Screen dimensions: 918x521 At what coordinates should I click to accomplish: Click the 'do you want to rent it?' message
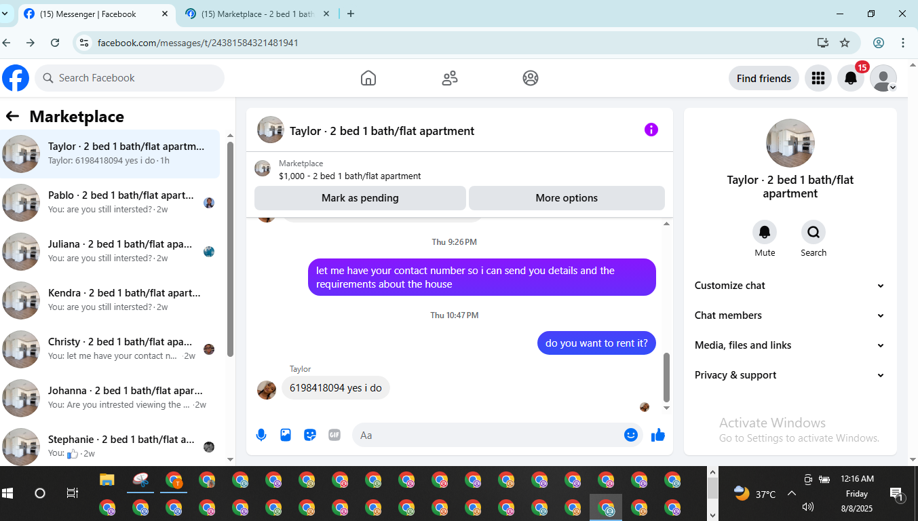pyautogui.click(x=596, y=343)
